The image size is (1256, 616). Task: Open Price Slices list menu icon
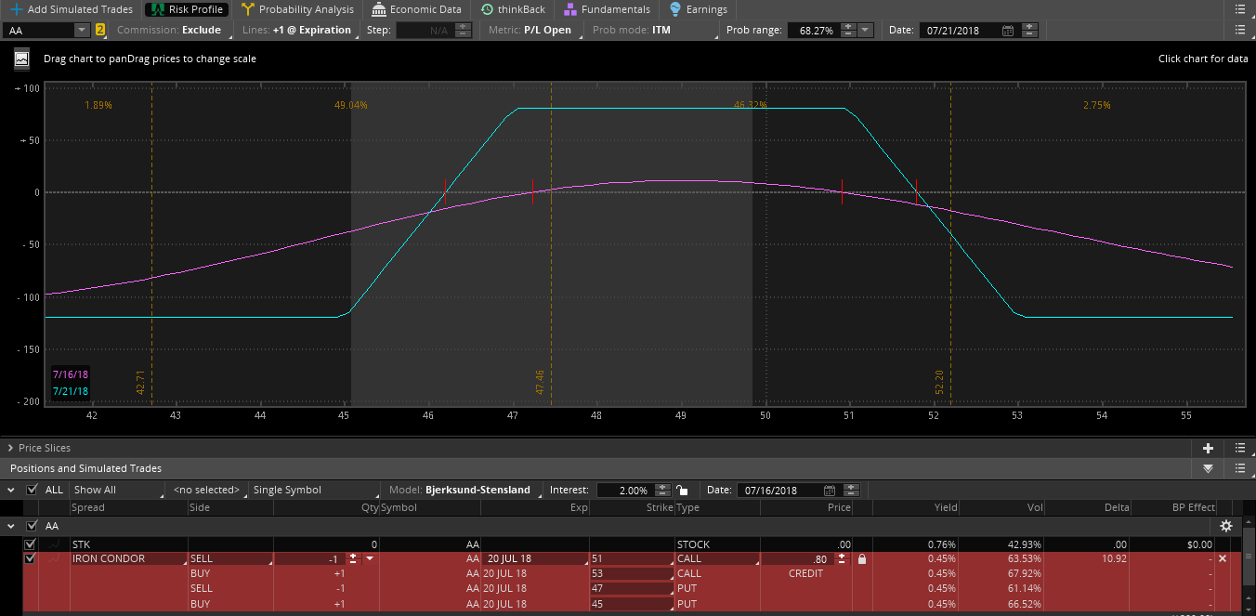[x=1240, y=448]
